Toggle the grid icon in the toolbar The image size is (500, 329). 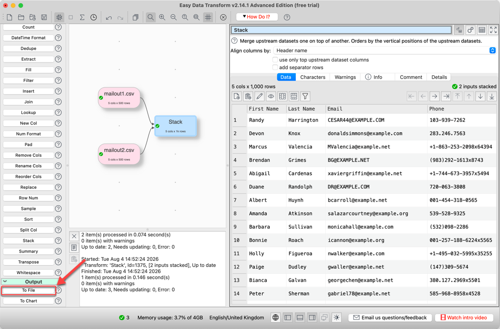(x=208, y=17)
